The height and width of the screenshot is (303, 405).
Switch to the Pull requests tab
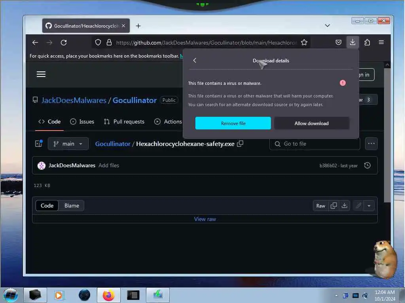pyautogui.click(x=124, y=122)
